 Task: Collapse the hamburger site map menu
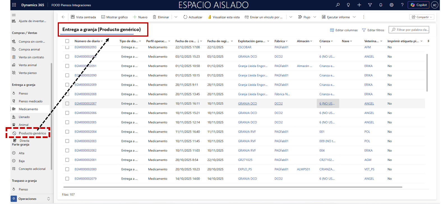tap(14, 15)
